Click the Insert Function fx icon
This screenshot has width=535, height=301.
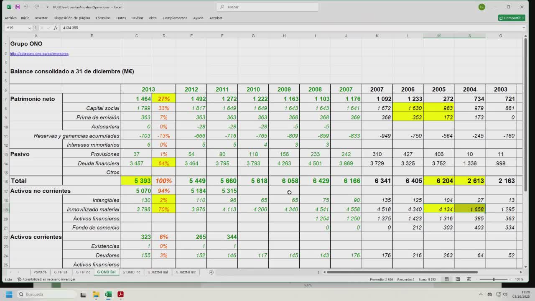pyautogui.click(x=55, y=28)
